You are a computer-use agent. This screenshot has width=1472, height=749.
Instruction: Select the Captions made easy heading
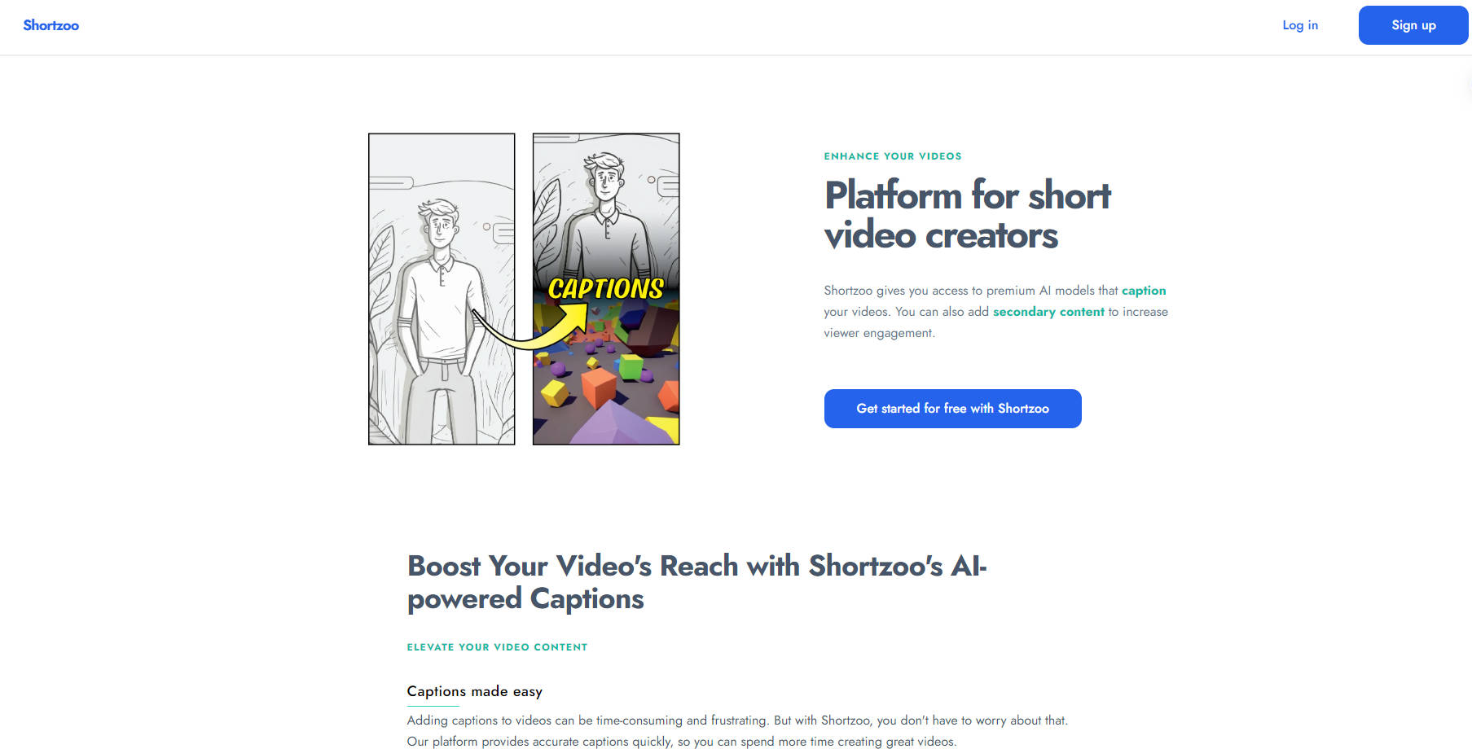[x=474, y=690]
